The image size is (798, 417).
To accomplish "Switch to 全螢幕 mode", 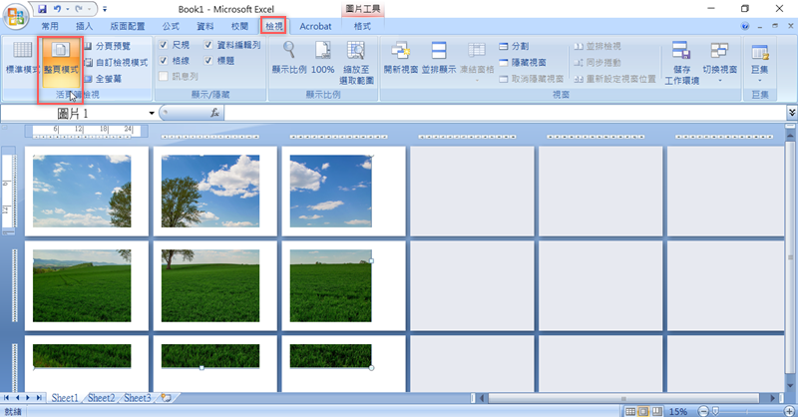I will click(x=103, y=79).
